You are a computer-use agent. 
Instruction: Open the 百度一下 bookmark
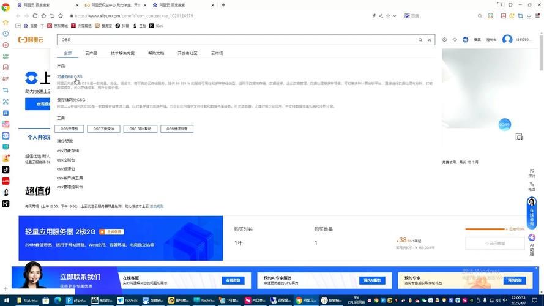pyautogui.click(x=34, y=26)
